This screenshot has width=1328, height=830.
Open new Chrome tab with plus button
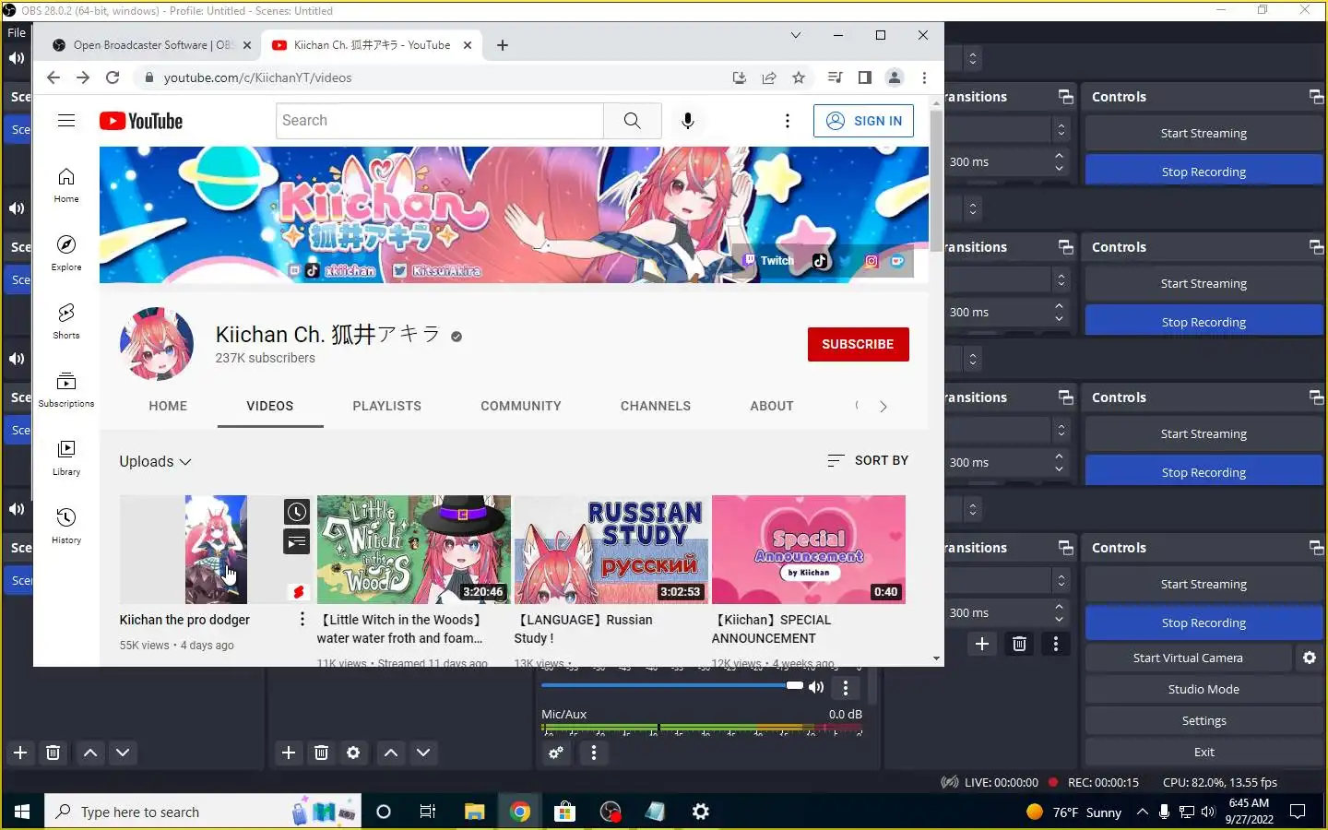(502, 45)
